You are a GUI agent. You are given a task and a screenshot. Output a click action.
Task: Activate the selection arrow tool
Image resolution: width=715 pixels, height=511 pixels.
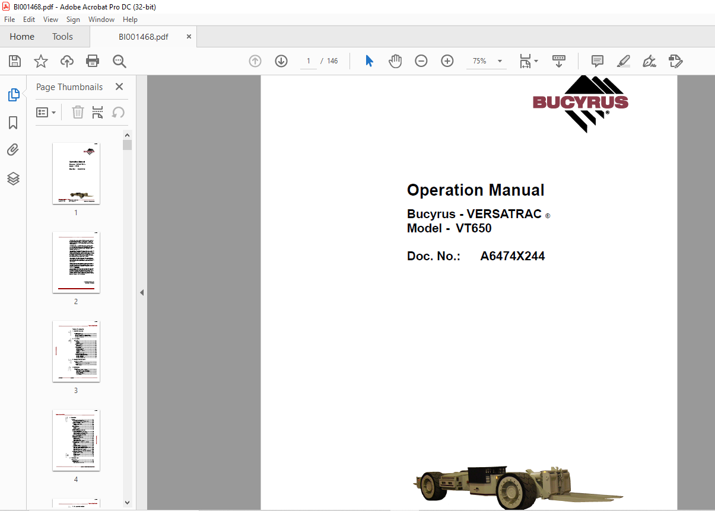(369, 61)
